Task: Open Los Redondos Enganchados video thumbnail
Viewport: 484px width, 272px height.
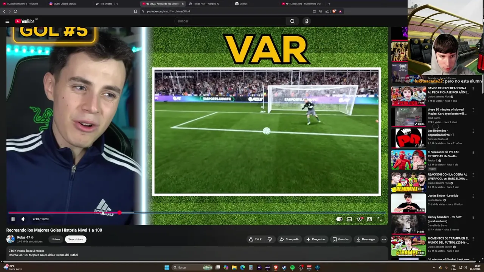Action: [x=408, y=138]
